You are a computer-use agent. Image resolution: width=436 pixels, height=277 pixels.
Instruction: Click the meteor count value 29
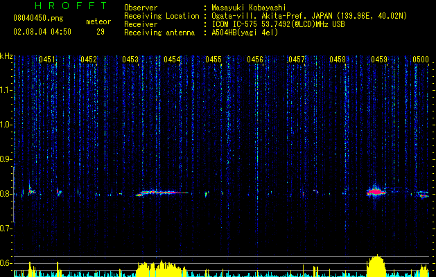[x=101, y=32]
